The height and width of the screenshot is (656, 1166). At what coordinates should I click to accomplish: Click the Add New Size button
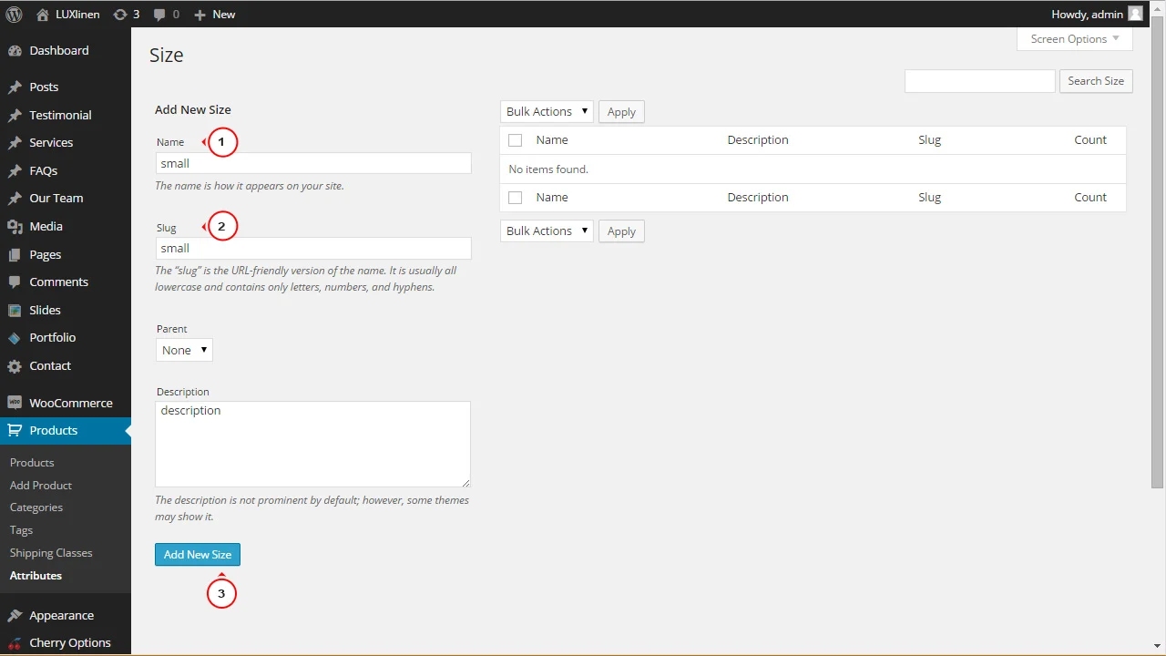[x=198, y=555]
